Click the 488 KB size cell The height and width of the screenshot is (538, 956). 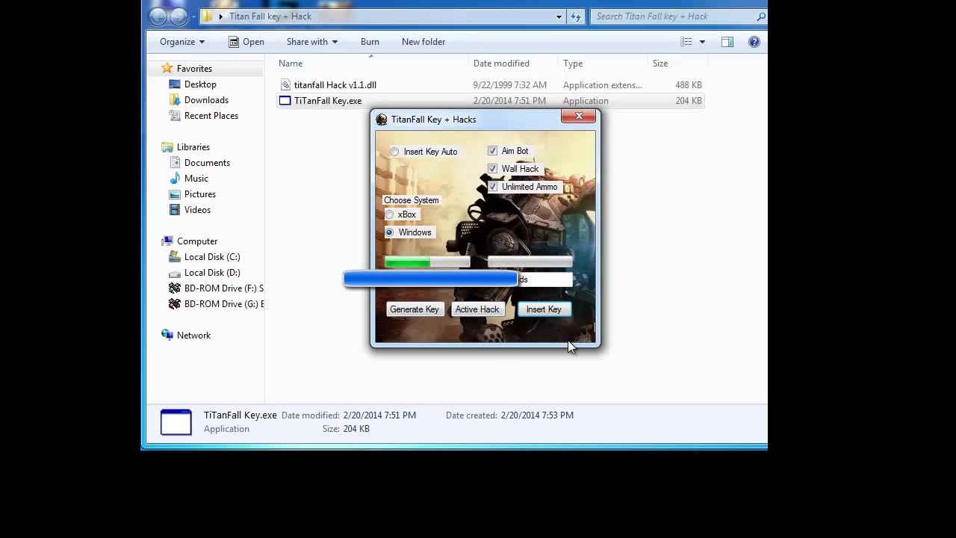[x=689, y=85]
